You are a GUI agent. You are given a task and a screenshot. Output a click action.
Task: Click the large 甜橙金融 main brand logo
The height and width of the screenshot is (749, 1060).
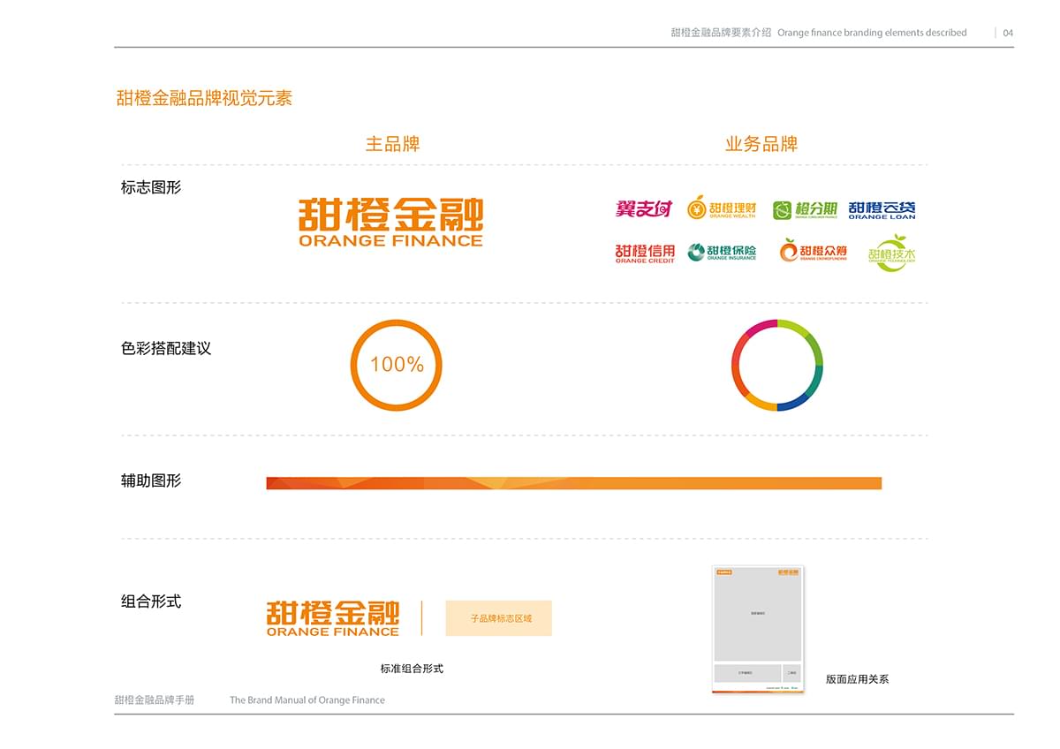[x=391, y=222]
